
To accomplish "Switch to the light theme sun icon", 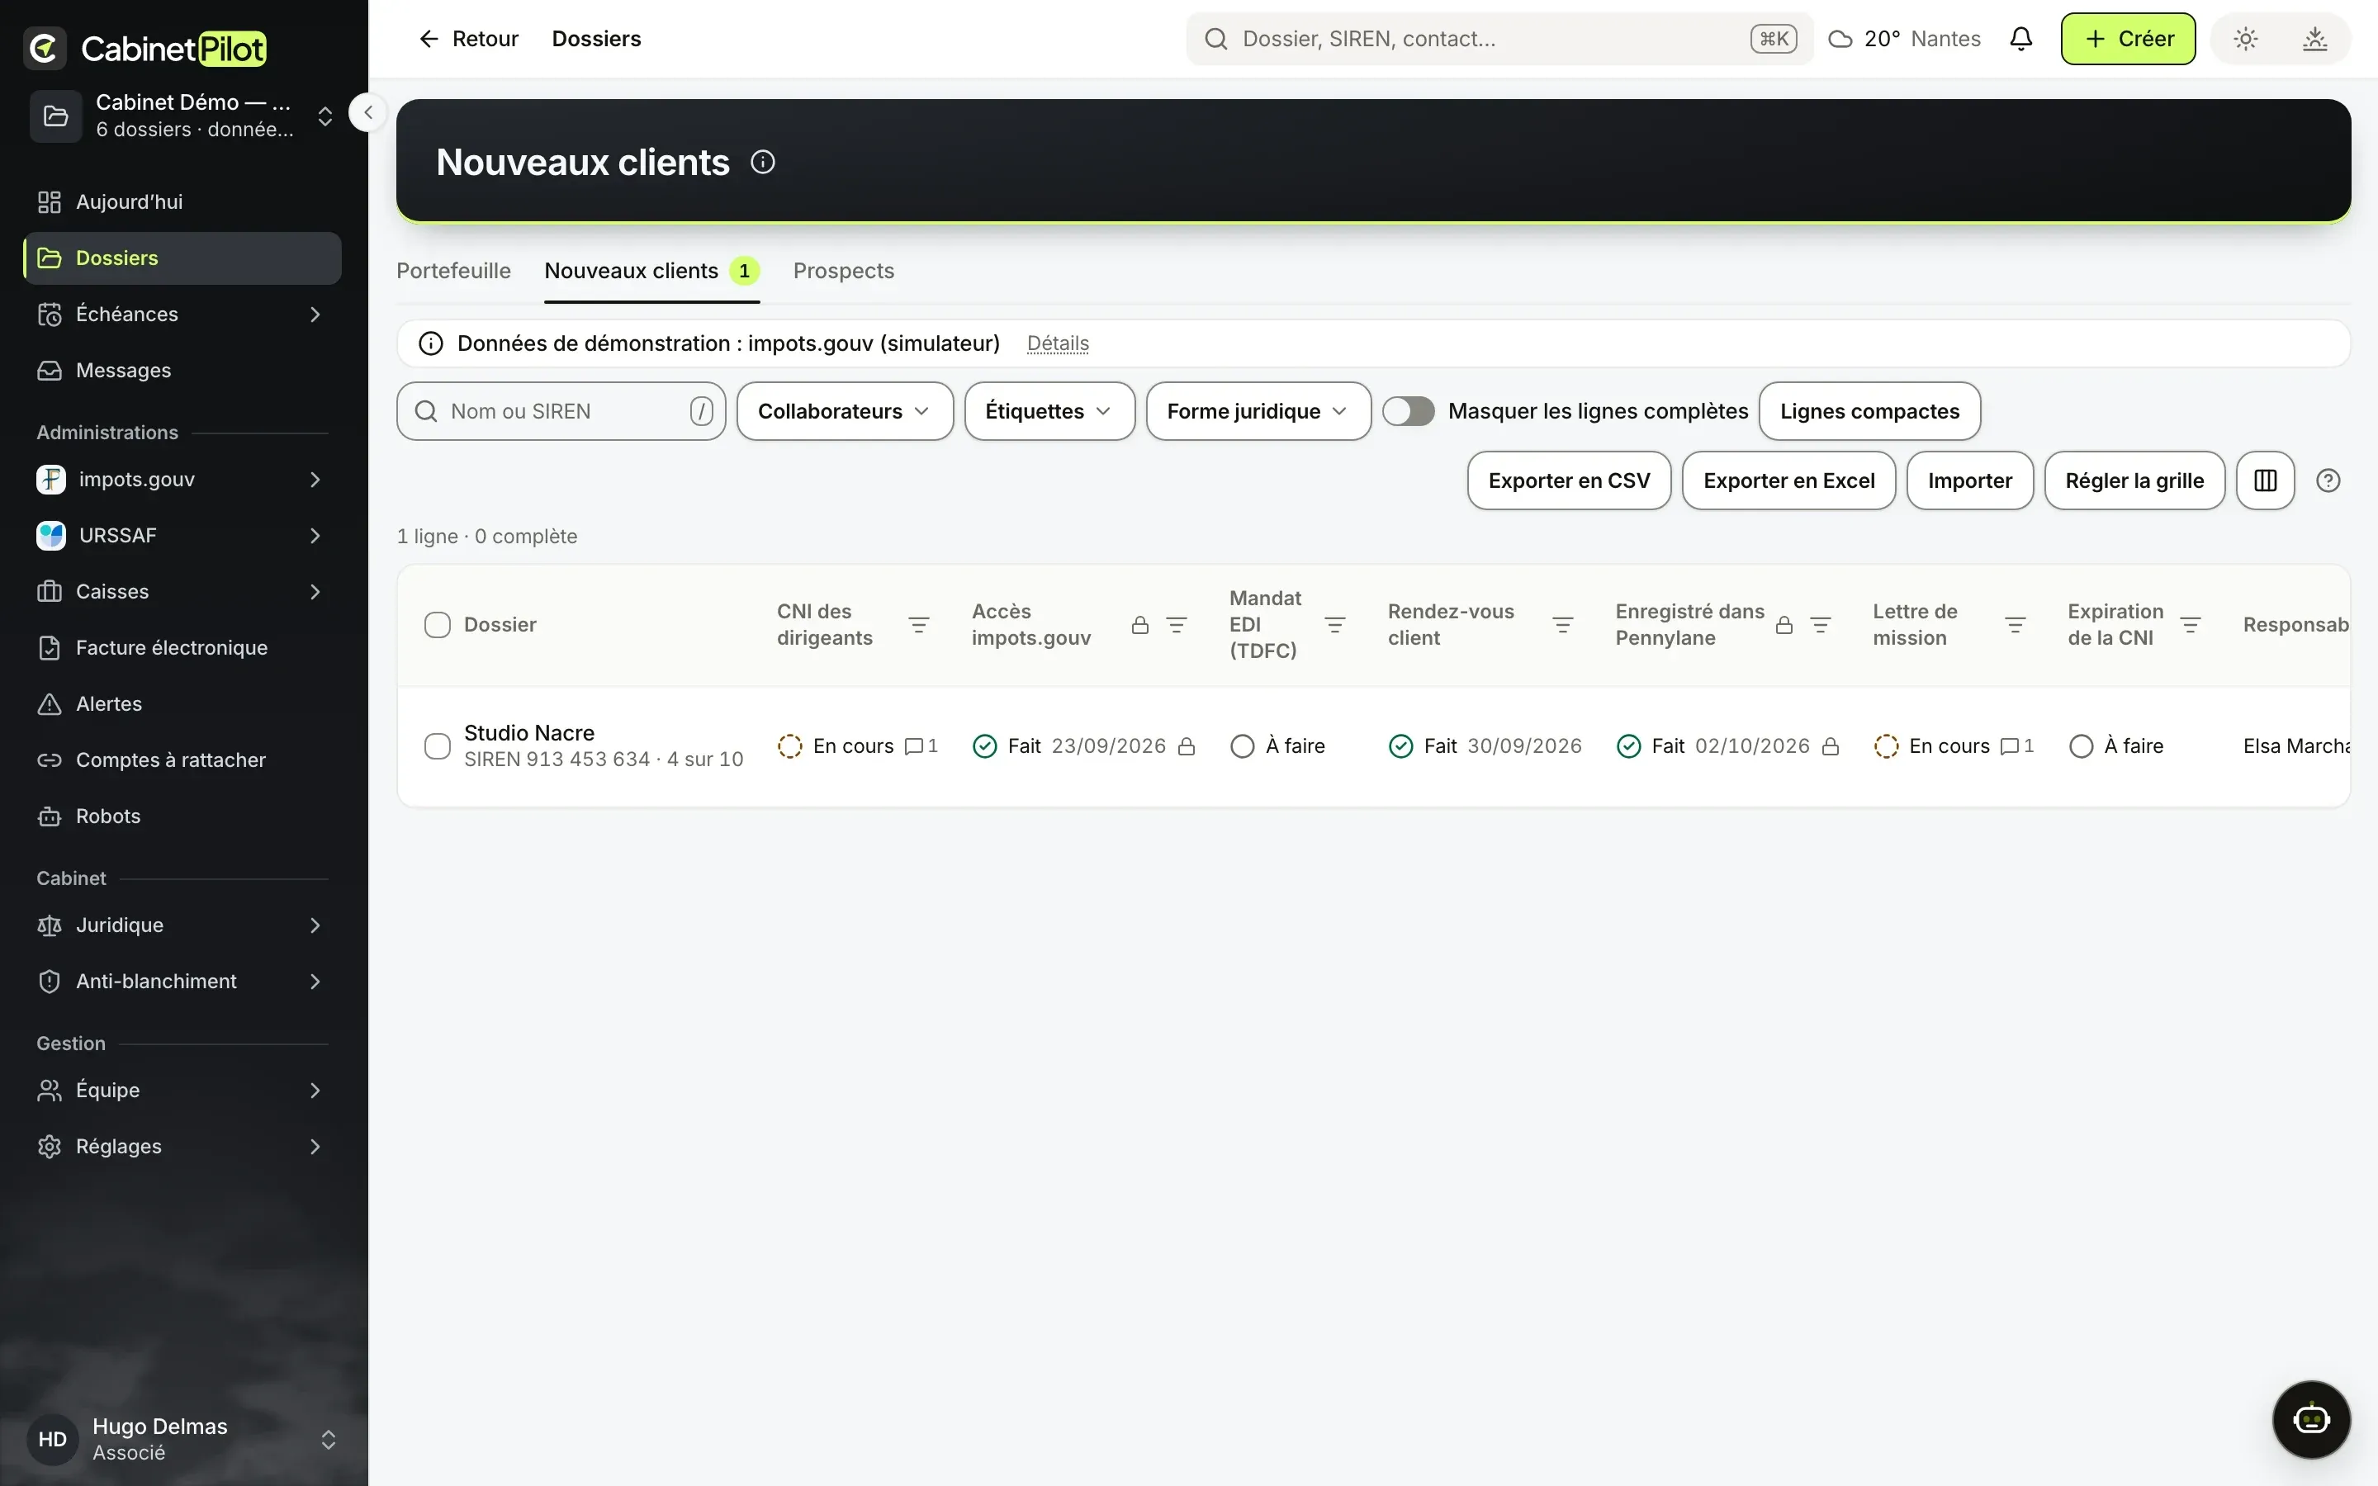I will point(2245,40).
